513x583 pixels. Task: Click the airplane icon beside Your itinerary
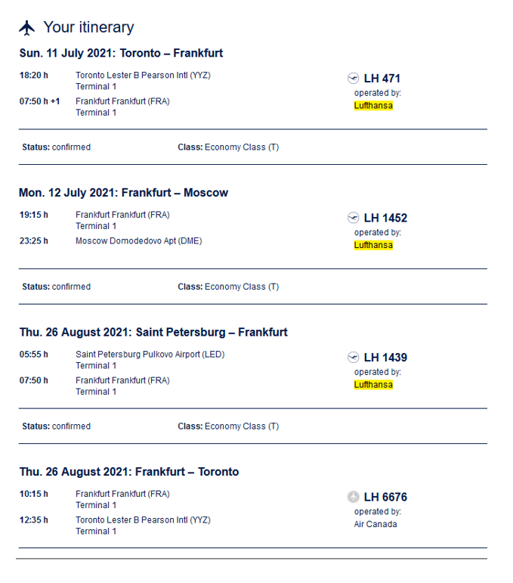tap(27, 28)
